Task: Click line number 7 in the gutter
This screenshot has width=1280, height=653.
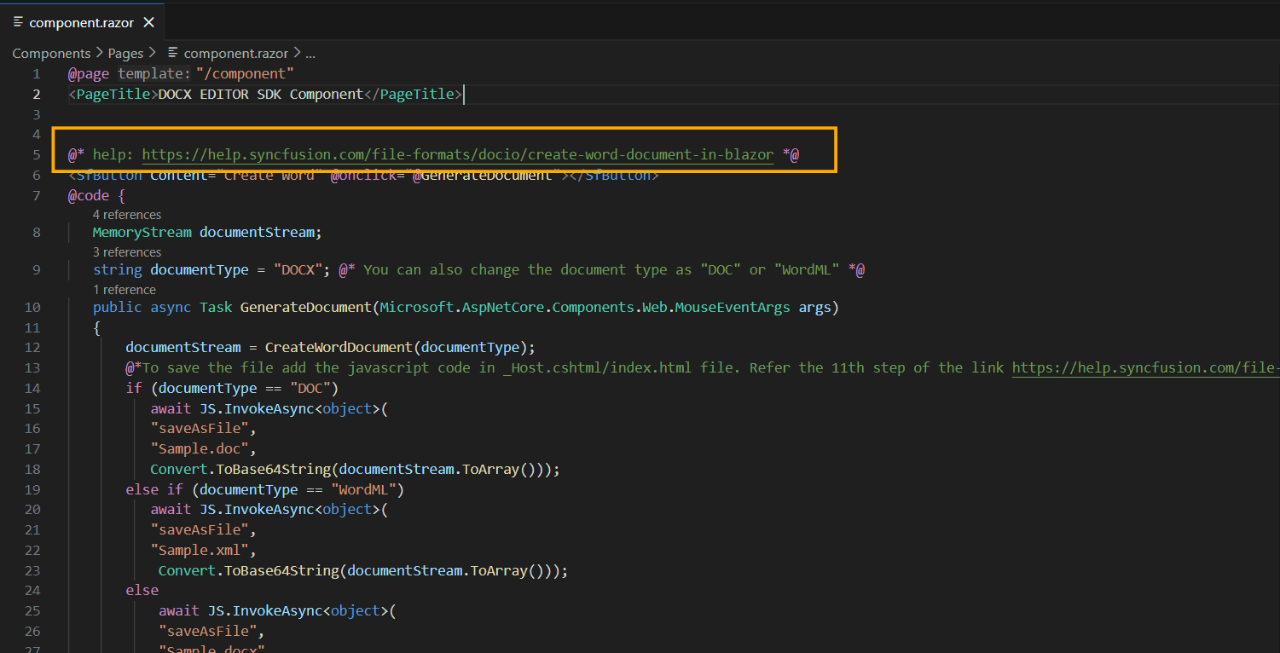Action: click(x=35, y=196)
